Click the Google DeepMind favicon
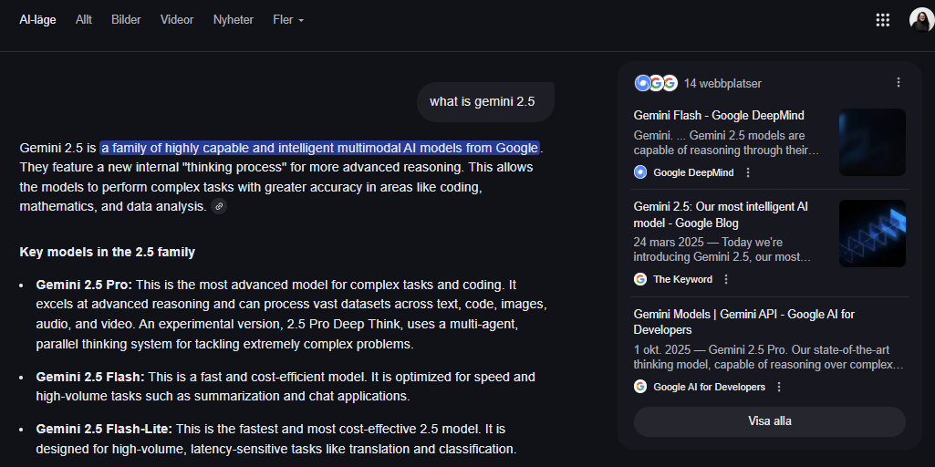 coord(640,172)
